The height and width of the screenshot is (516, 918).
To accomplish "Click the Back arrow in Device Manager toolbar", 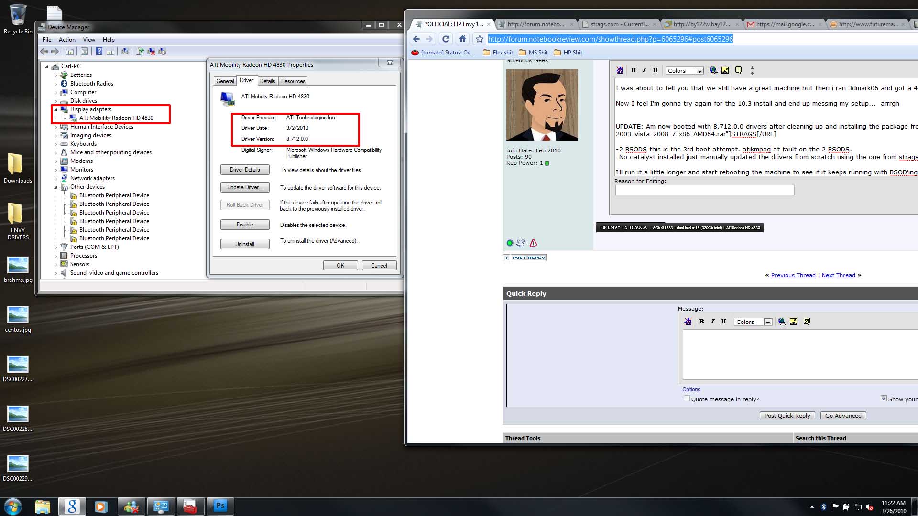I will 44,51.
